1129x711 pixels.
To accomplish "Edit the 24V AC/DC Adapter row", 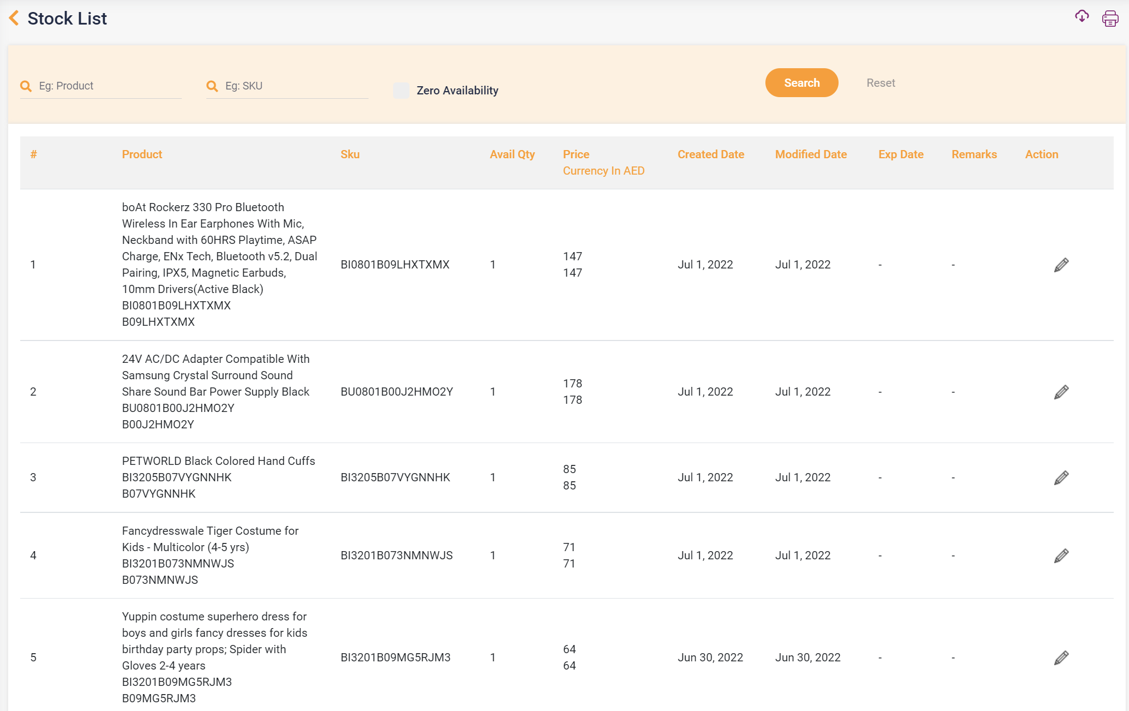I will (x=1061, y=392).
